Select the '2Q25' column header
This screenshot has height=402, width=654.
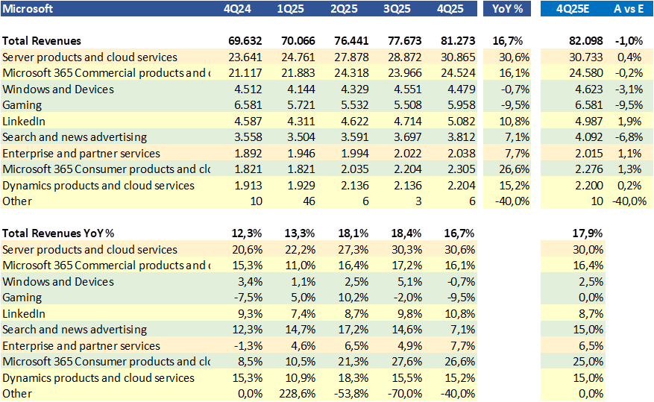coord(344,9)
